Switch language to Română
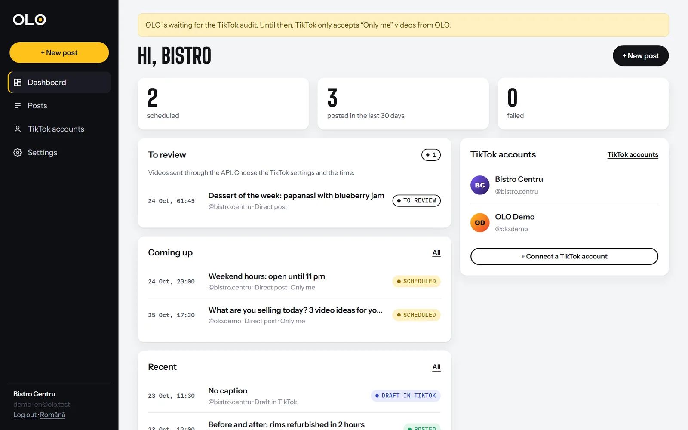The image size is (688, 430). click(x=52, y=415)
